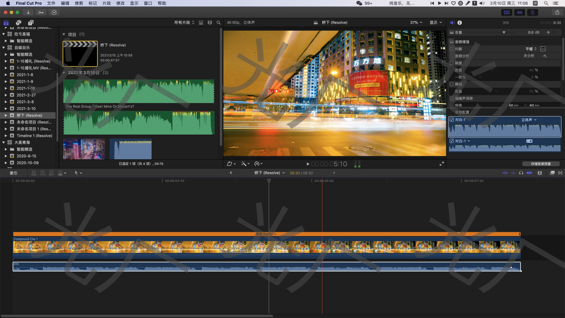Viewport: 565px width, 318px height.
Task: Open viewer zoom 37% dropdown
Action: [x=416, y=23]
